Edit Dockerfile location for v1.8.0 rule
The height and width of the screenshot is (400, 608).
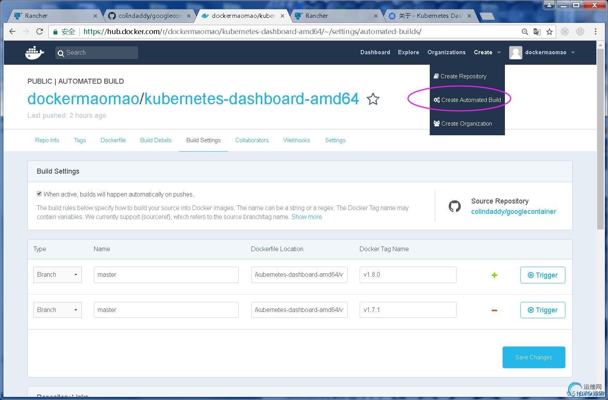[299, 275]
